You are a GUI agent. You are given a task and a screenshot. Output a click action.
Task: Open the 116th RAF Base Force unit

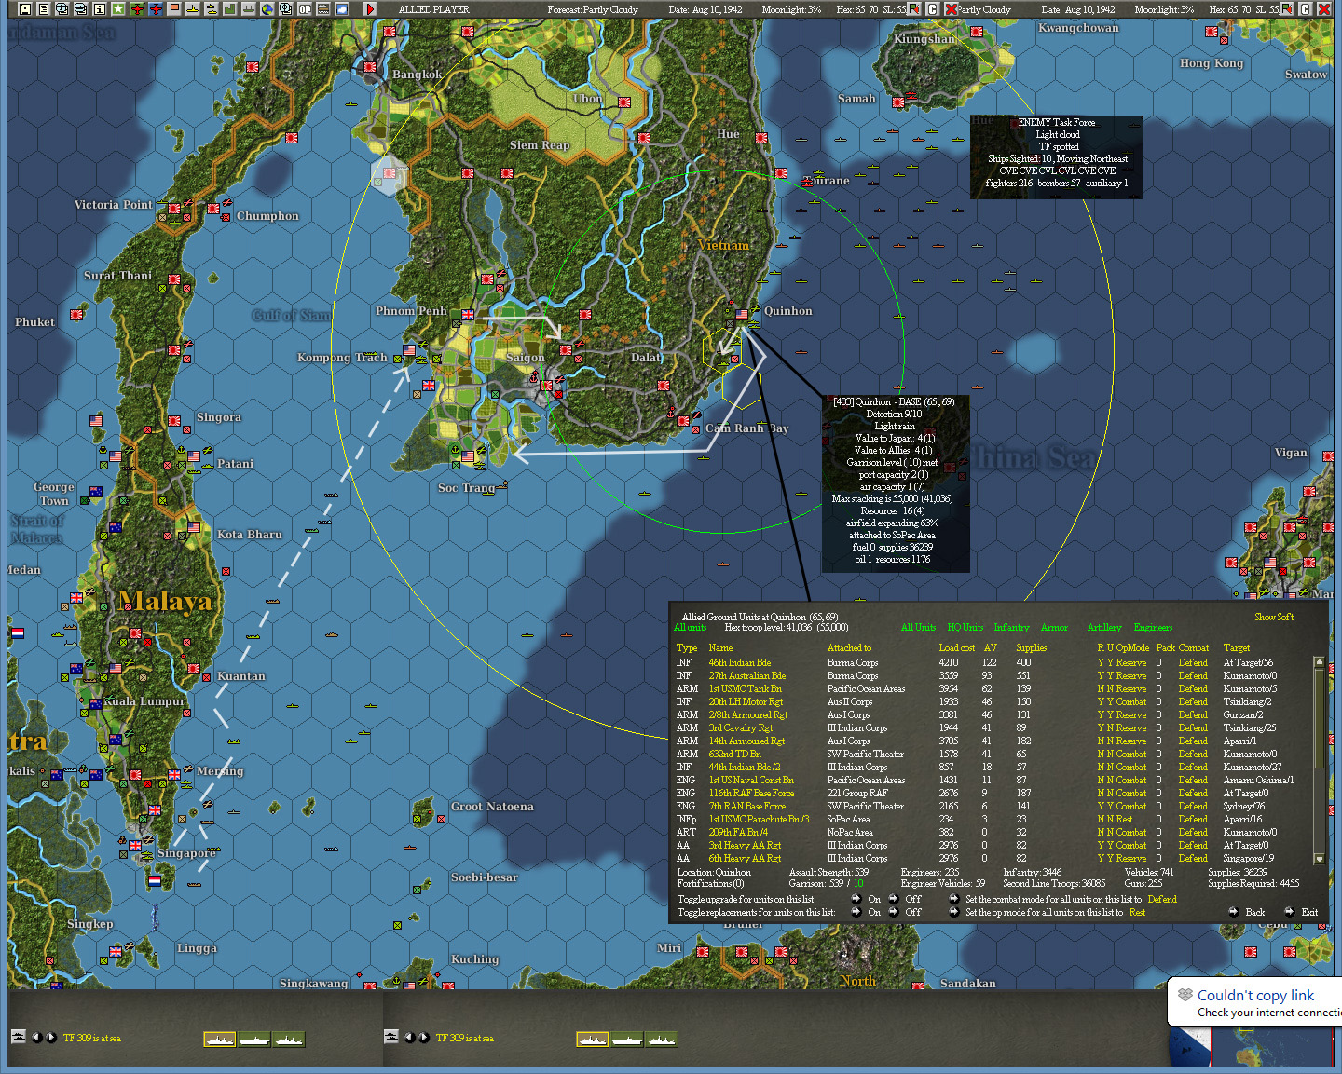tap(751, 794)
